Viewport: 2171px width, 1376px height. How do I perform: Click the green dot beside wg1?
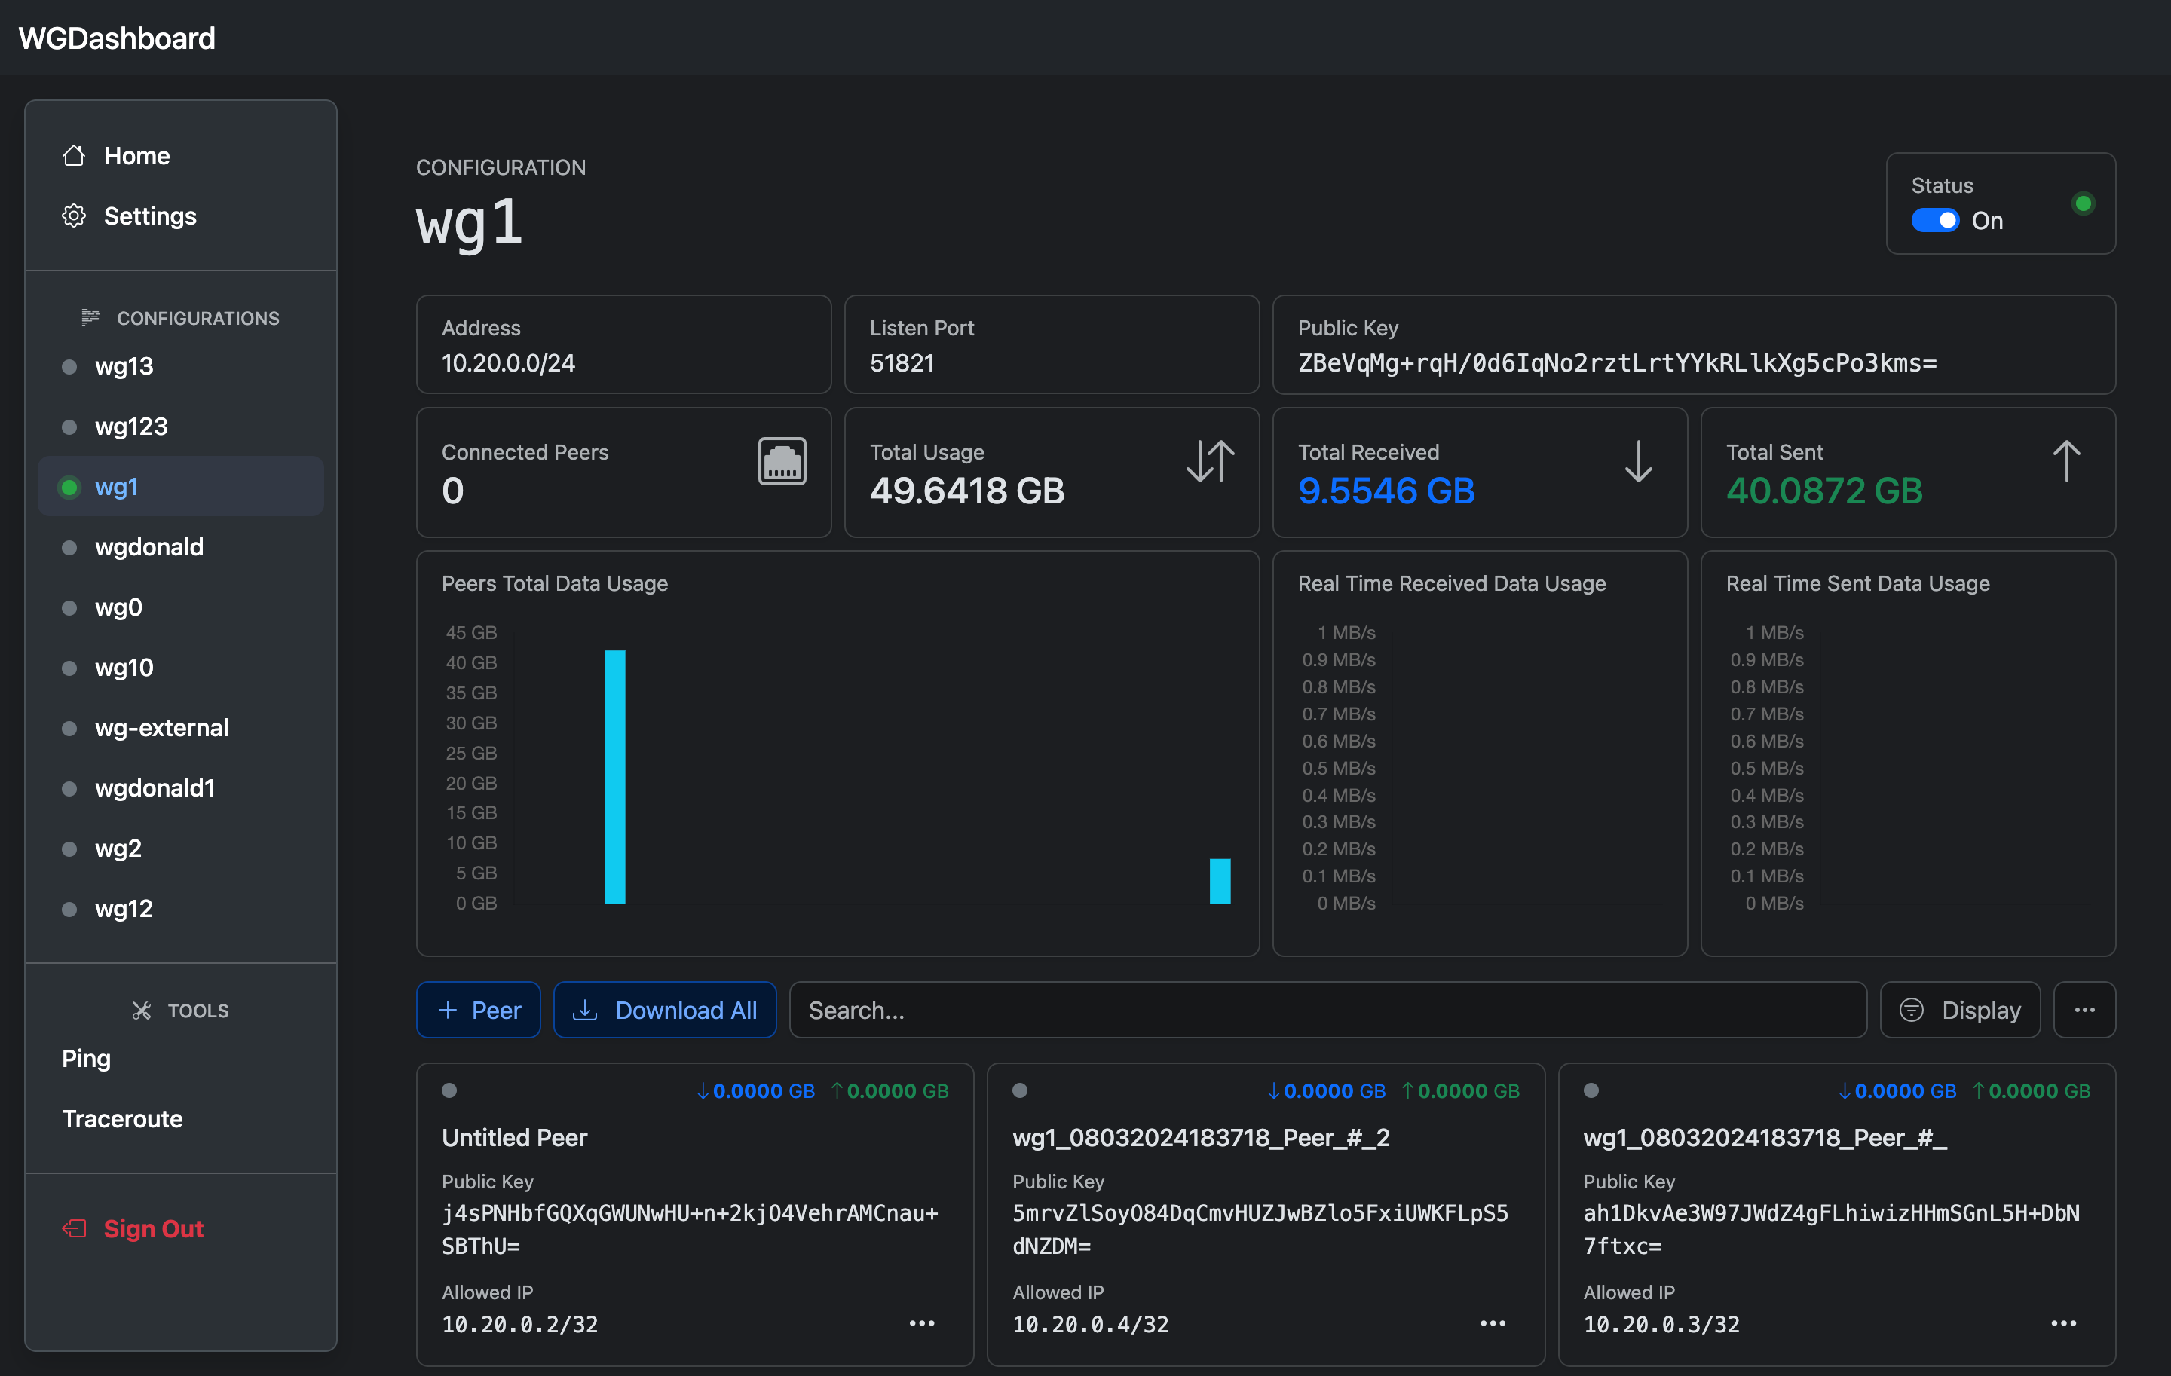69,488
